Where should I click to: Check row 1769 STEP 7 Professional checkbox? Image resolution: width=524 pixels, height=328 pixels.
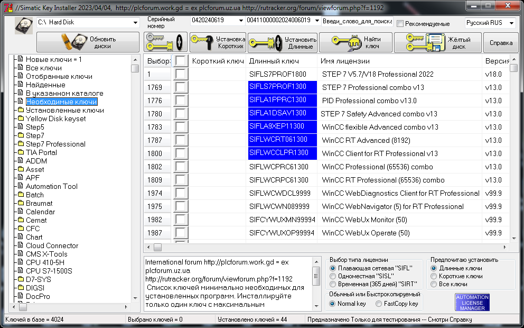click(180, 87)
